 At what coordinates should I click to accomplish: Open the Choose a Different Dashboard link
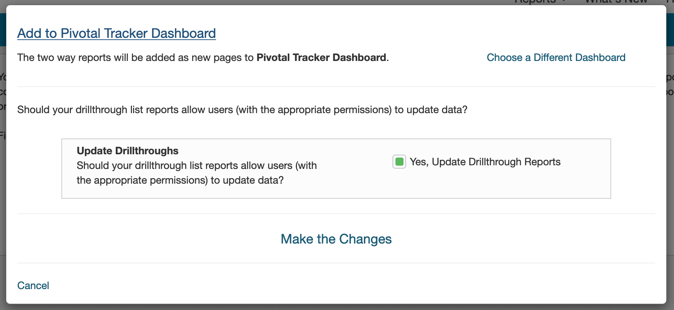click(x=556, y=58)
